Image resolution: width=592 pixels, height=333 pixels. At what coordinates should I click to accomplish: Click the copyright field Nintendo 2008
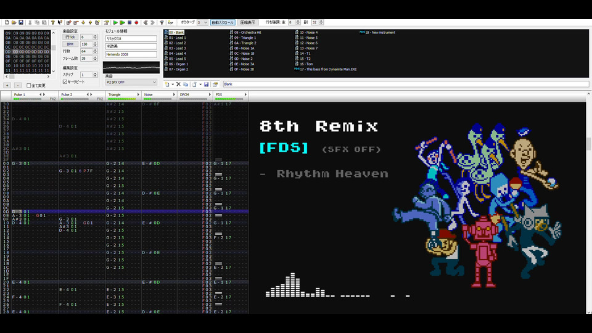coord(131,54)
